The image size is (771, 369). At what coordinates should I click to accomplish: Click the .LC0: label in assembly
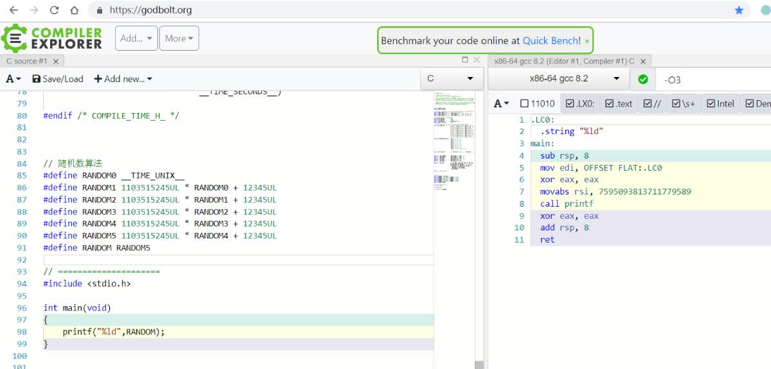(x=542, y=119)
